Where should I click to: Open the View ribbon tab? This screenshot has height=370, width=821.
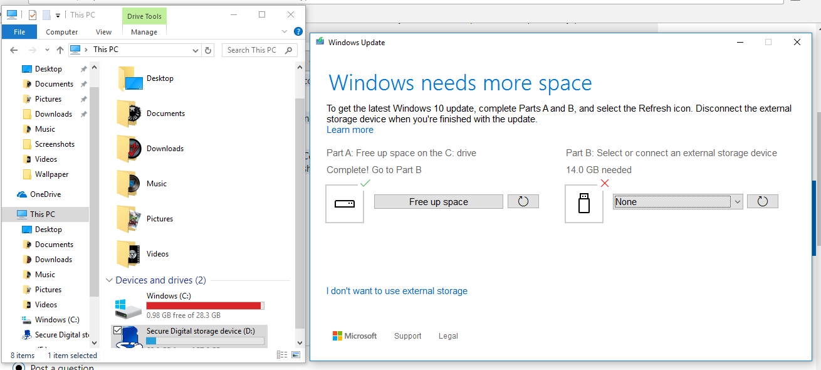point(103,32)
